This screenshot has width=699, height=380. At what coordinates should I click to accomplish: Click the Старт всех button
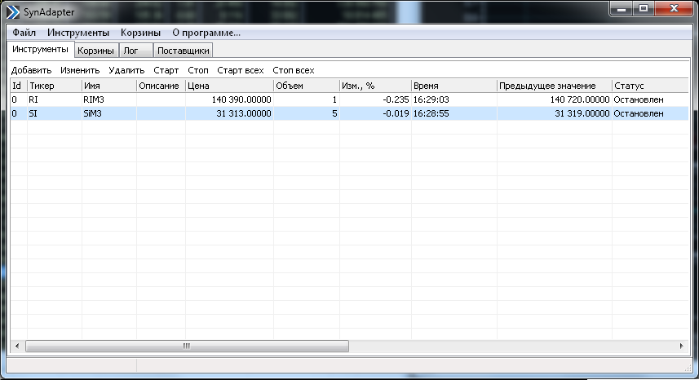[x=241, y=70]
